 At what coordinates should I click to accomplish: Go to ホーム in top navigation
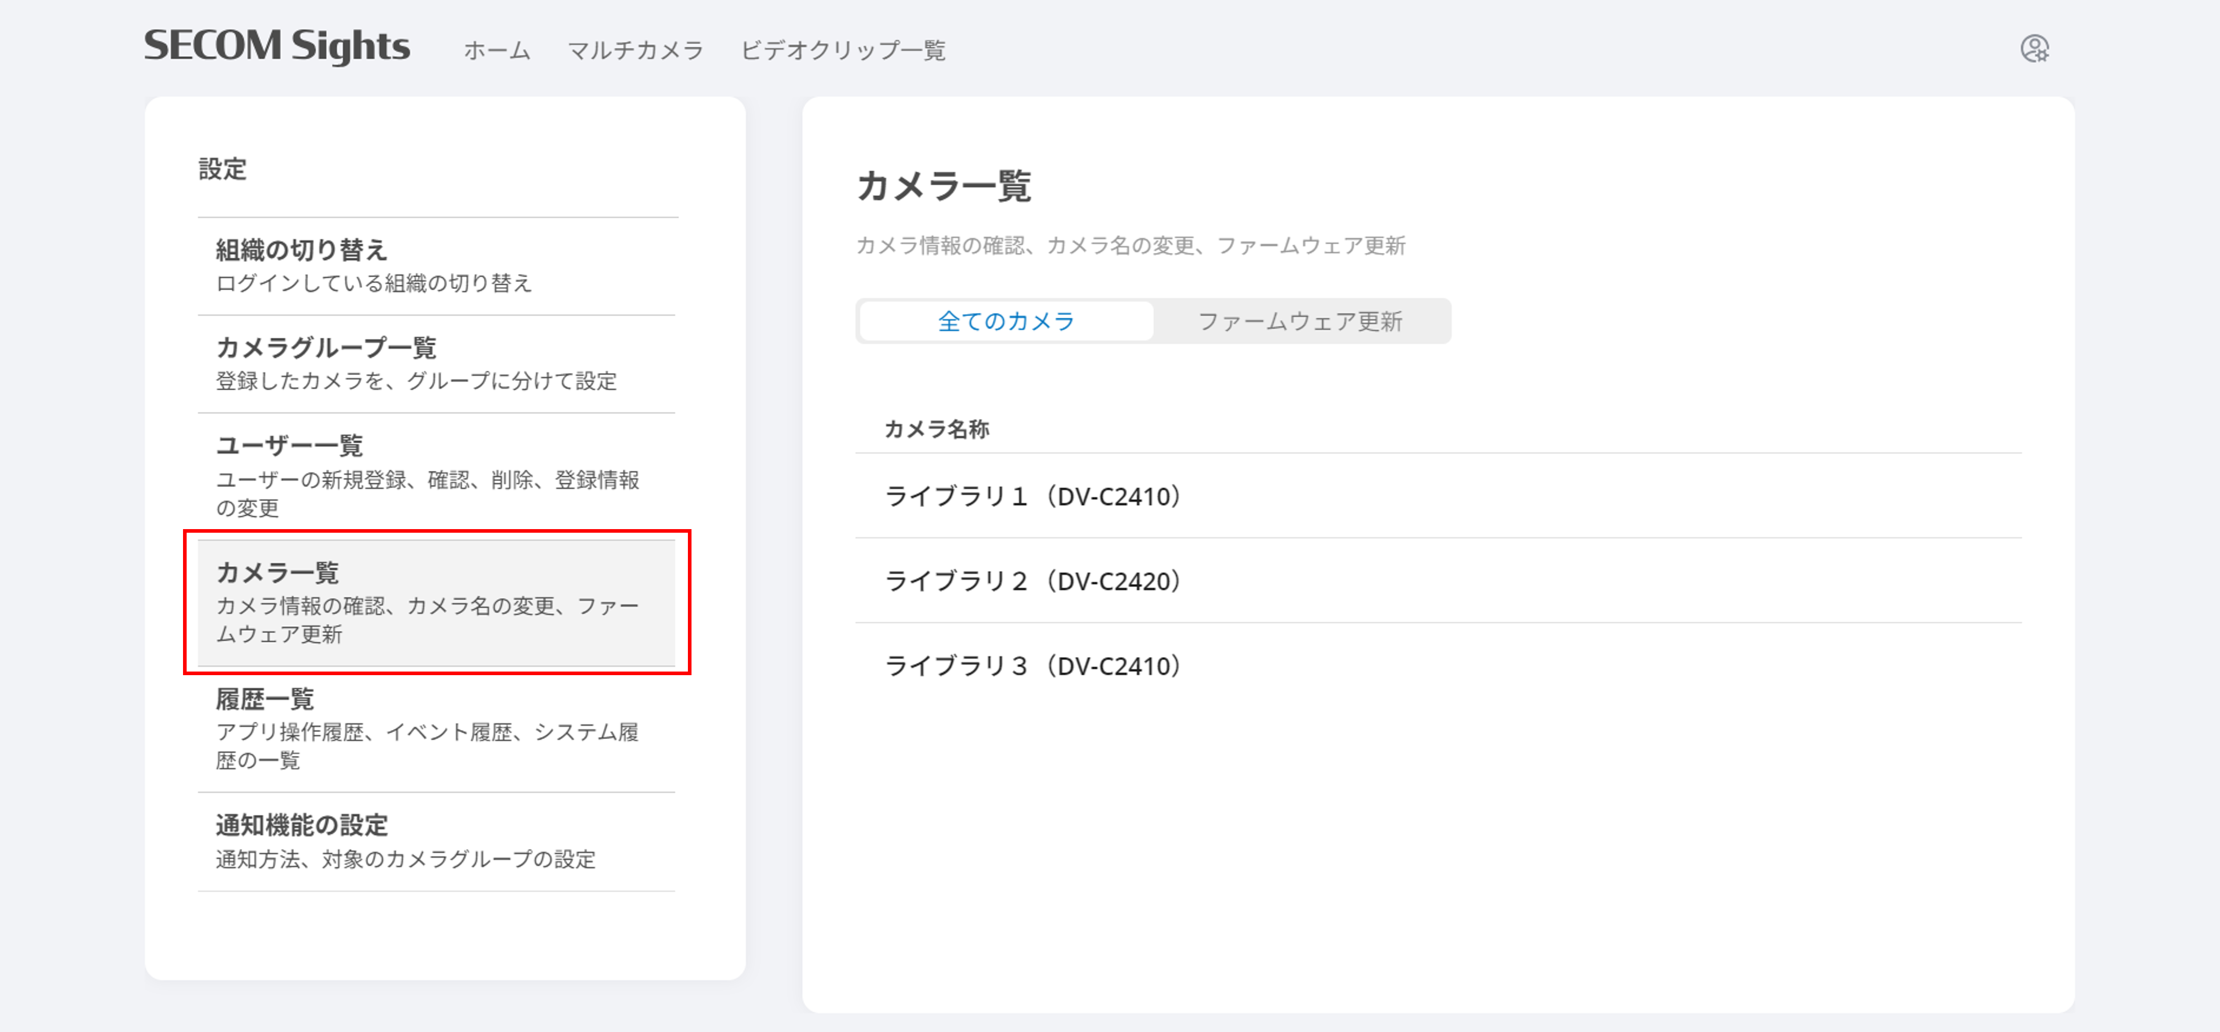[x=497, y=50]
